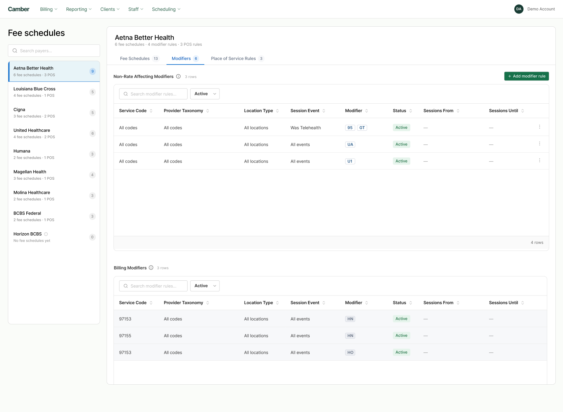Open the three-dot menu for UA modifier row
The width and height of the screenshot is (563, 412).
coord(540,144)
